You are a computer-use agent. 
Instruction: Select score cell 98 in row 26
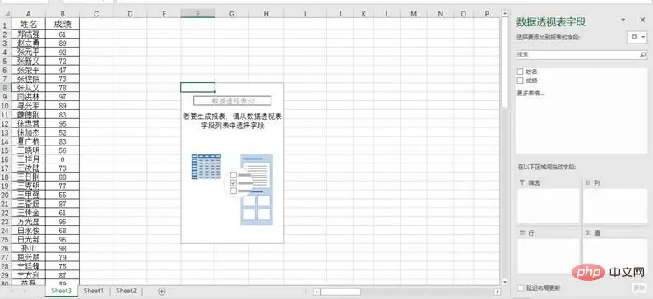click(63, 248)
